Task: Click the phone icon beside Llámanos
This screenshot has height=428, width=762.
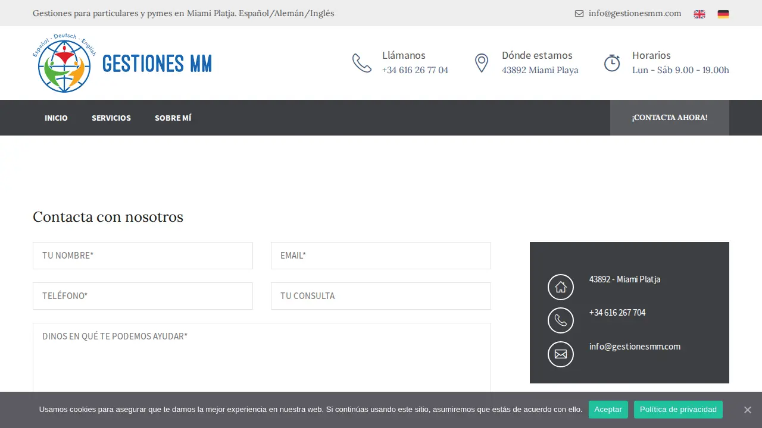Action: click(x=362, y=63)
